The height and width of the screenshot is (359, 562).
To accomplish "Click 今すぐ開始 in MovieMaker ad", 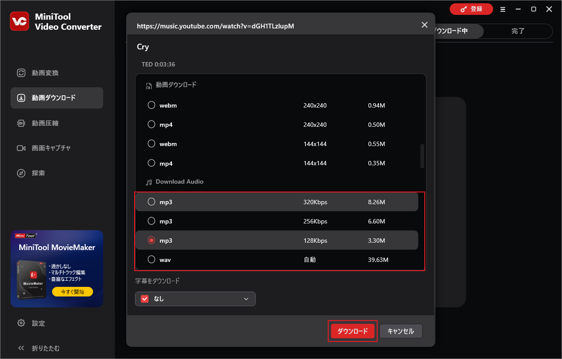I will [x=73, y=292].
